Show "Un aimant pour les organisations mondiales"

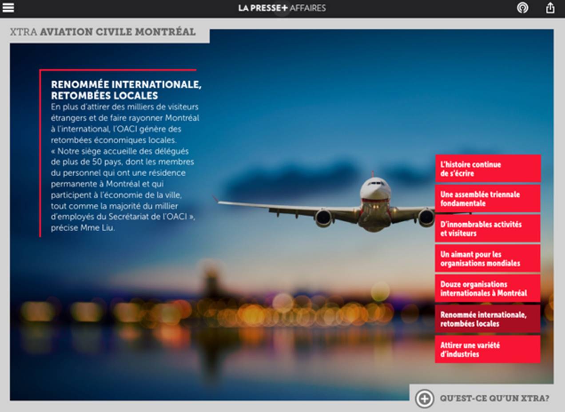pyautogui.click(x=488, y=259)
